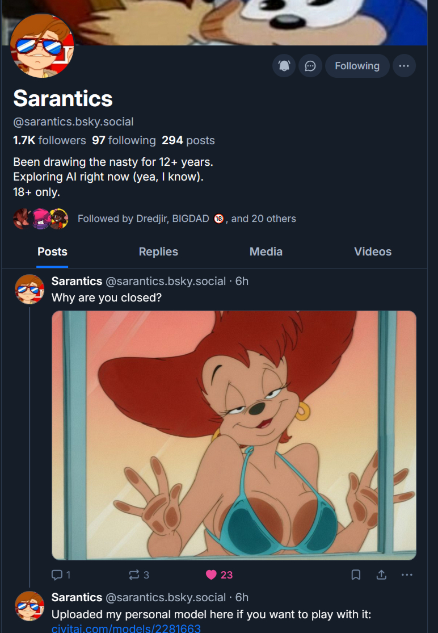
Task: Open the posted cartoon image
Action: pos(234,435)
